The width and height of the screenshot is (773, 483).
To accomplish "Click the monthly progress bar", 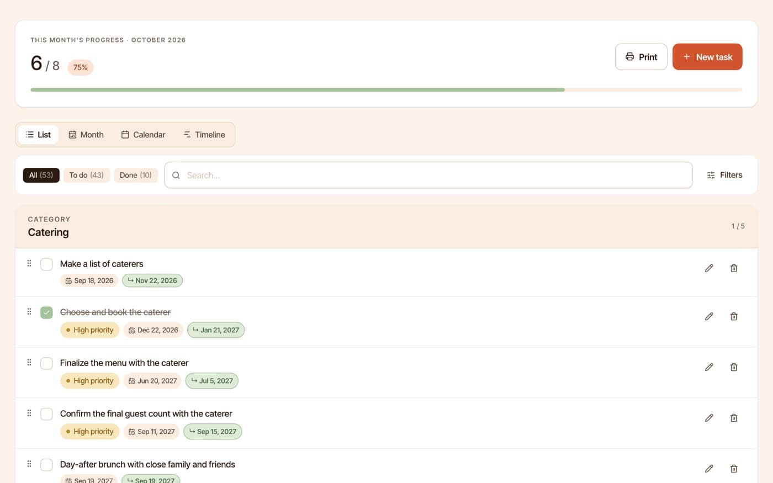I will click(386, 89).
